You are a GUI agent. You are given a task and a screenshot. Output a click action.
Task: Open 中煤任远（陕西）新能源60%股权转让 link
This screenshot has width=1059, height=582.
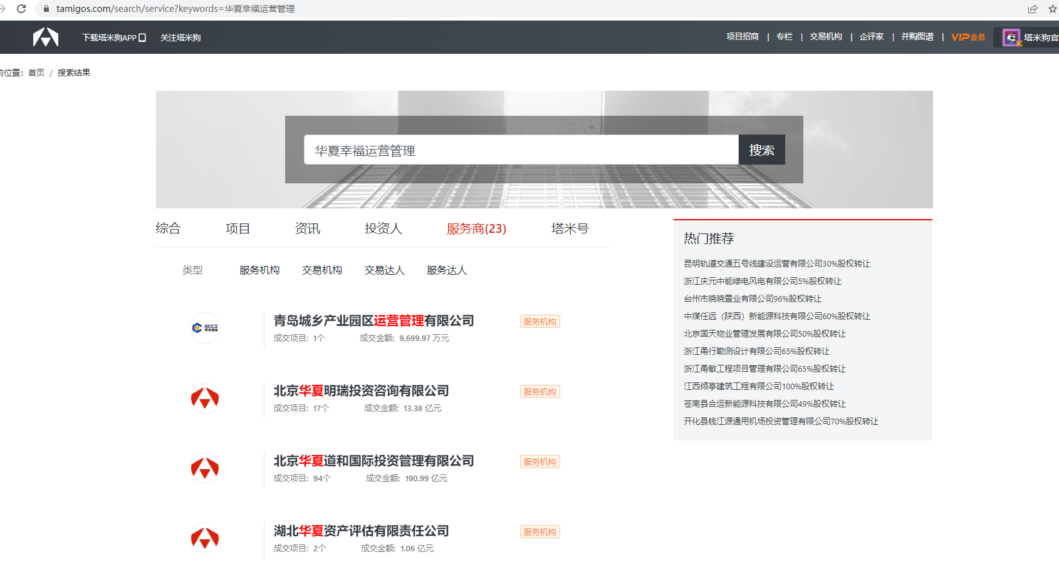tap(777, 317)
